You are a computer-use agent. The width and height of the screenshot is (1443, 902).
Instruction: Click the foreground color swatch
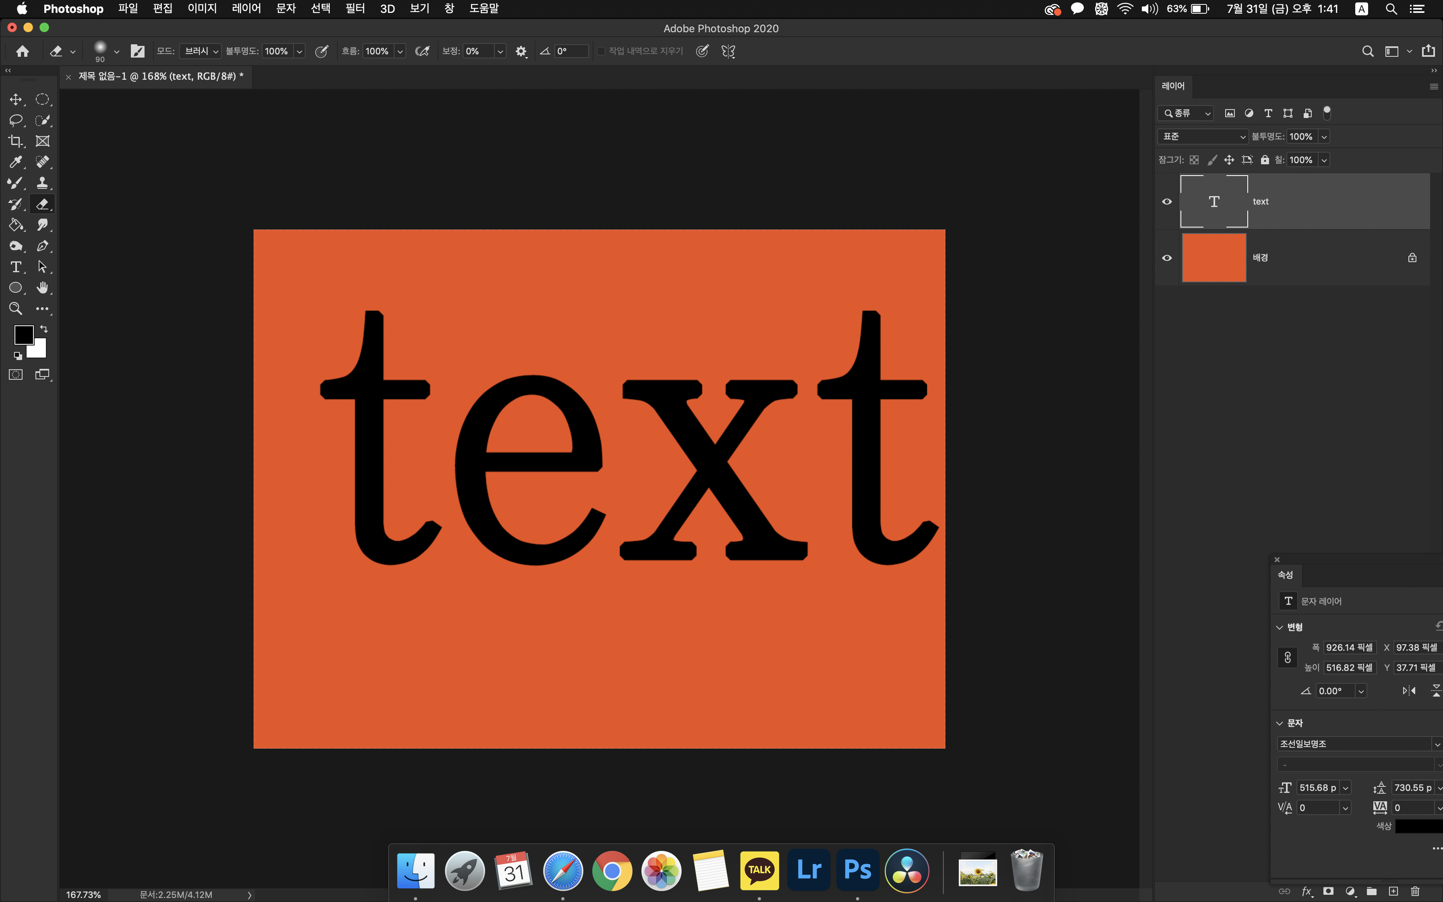pos(23,335)
